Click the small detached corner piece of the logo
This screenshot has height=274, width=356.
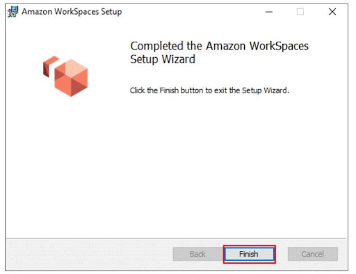pyautogui.click(x=51, y=66)
